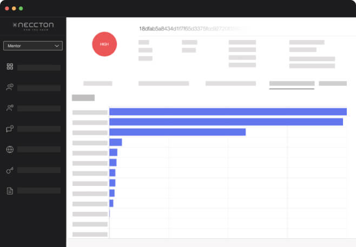Click the green macOS maximize button
The height and width of the screenshot is (247, 356).
click(x=21, y=9)
